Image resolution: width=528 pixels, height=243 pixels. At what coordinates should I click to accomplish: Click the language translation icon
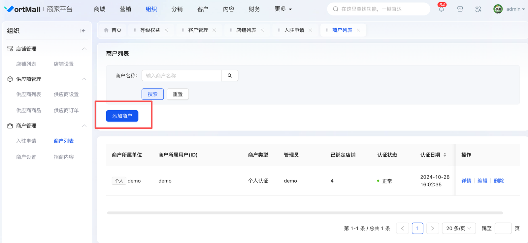(478, 9)
